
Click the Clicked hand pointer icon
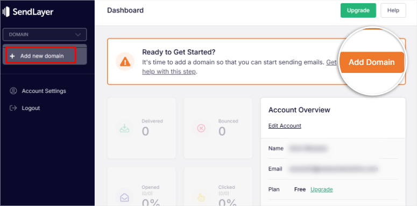tap(201, 197)
